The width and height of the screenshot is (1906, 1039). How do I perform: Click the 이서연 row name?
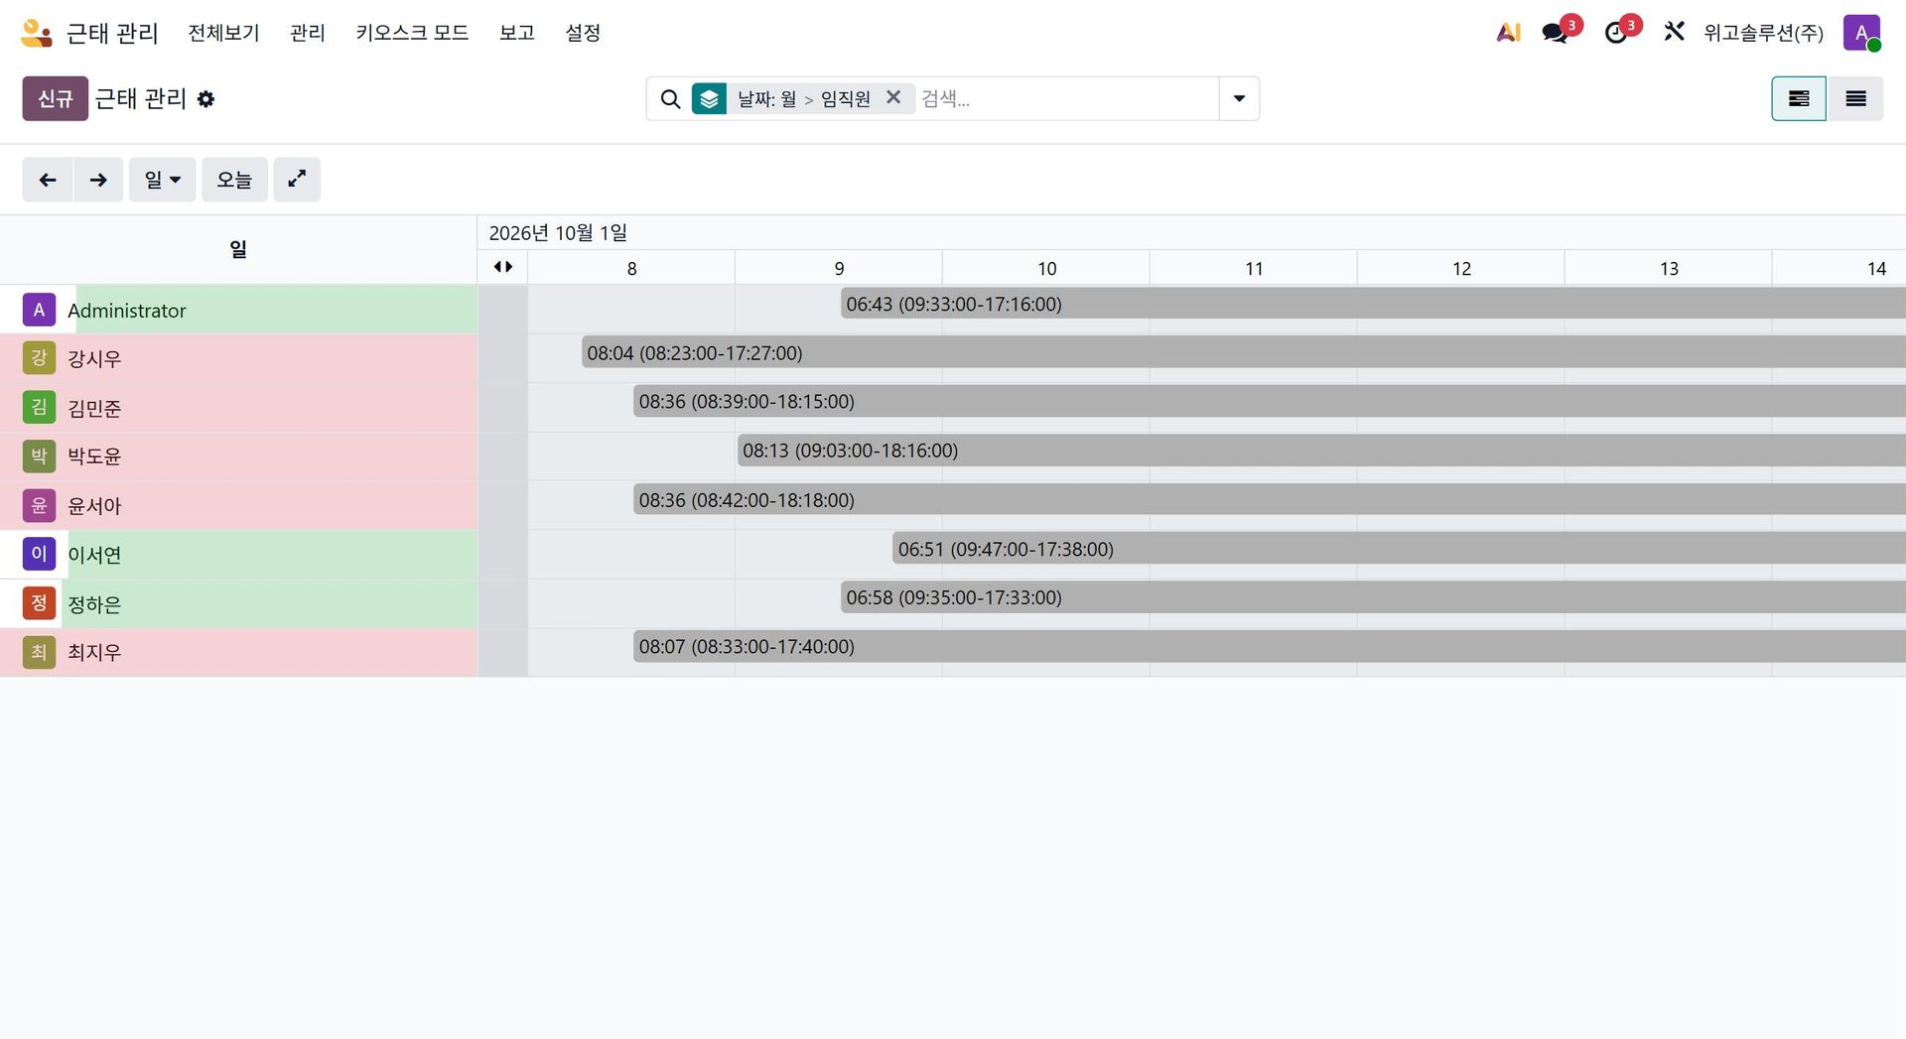pyautogui.click(x=94, y=555)
